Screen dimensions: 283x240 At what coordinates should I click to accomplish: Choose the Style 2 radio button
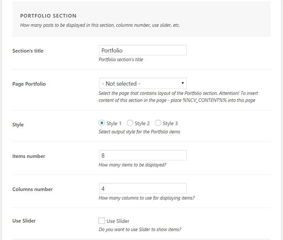click(130, 123)
